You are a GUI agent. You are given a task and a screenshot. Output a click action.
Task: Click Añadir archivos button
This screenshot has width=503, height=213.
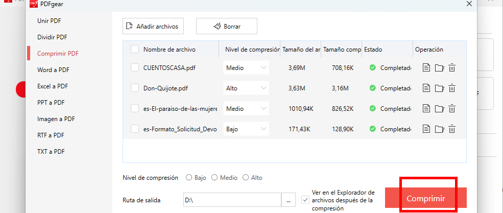[x=153, y=26]
